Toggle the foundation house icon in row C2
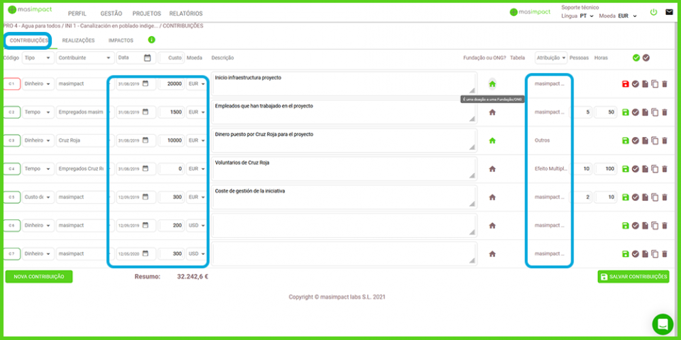This screenshot has height=340, width=681. click(492, 112)
